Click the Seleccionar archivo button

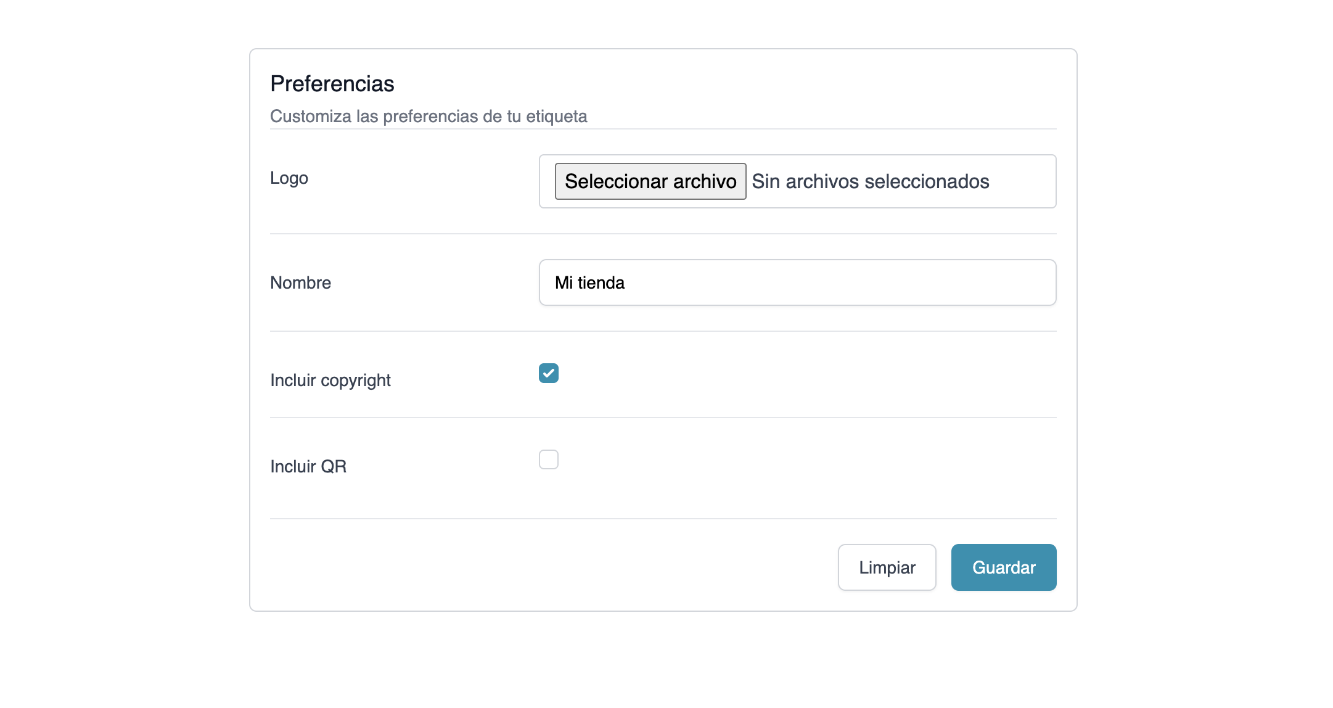pos(650,181)
